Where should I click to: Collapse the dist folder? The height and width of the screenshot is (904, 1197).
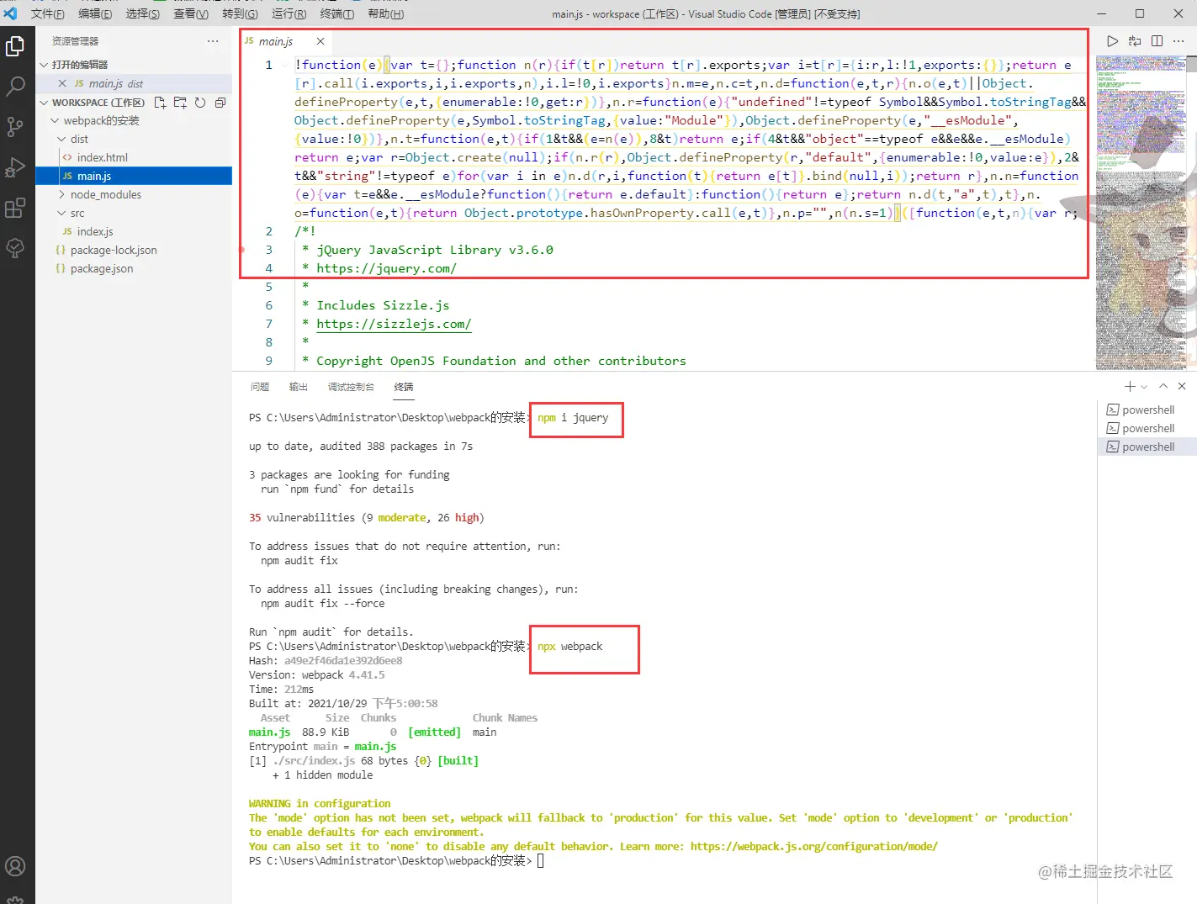pos(134,139)
